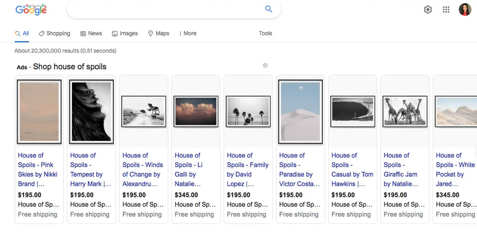Open Tempest black wave print thumbnail
This screenshot has width=477, height=232.
pyautogui.click(x=91, y=111)
